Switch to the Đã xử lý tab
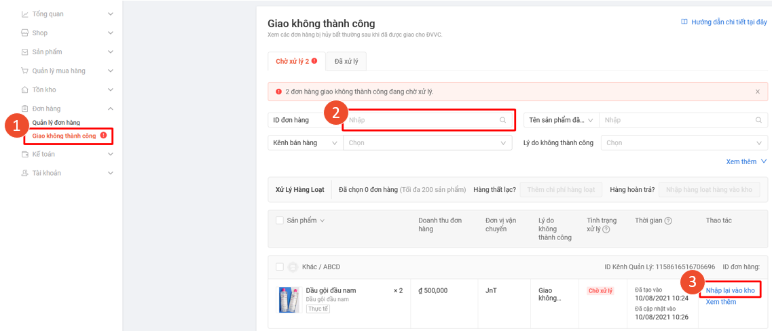 (x=346, y=61)
